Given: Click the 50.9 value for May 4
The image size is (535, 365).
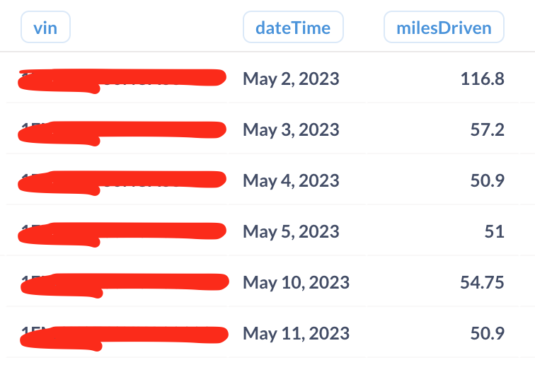Looking at the screenshot, I should [487, 180].
